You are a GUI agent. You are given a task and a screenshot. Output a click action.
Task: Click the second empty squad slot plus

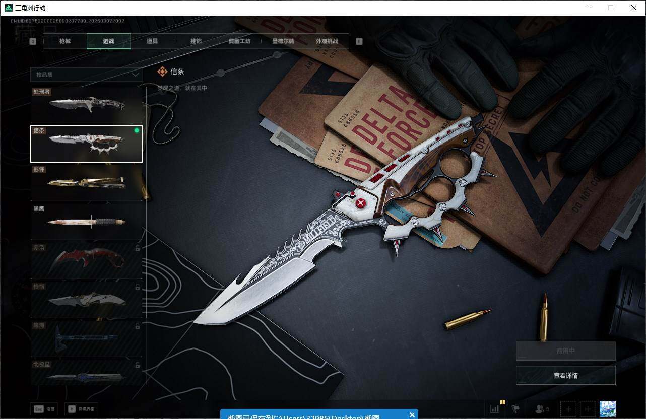[x=588, y=409]
